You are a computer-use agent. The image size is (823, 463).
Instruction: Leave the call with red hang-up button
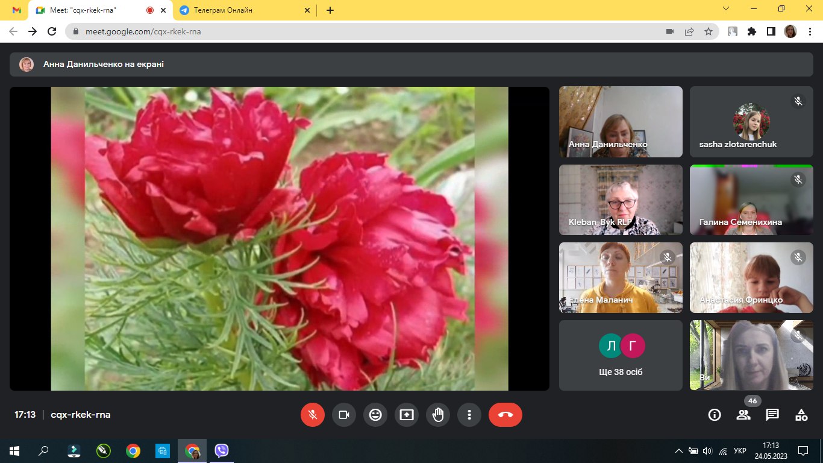505,415
